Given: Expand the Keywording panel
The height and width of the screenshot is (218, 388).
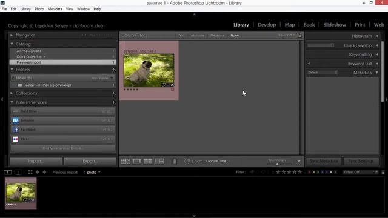Looking at the screenshot, I should (377, 54).
